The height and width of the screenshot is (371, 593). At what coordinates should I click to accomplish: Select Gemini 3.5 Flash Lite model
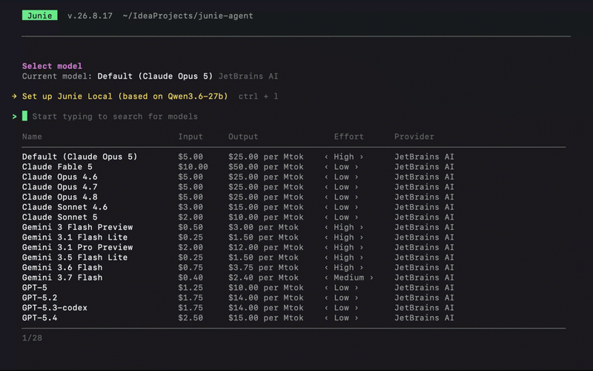click(237, 257)
